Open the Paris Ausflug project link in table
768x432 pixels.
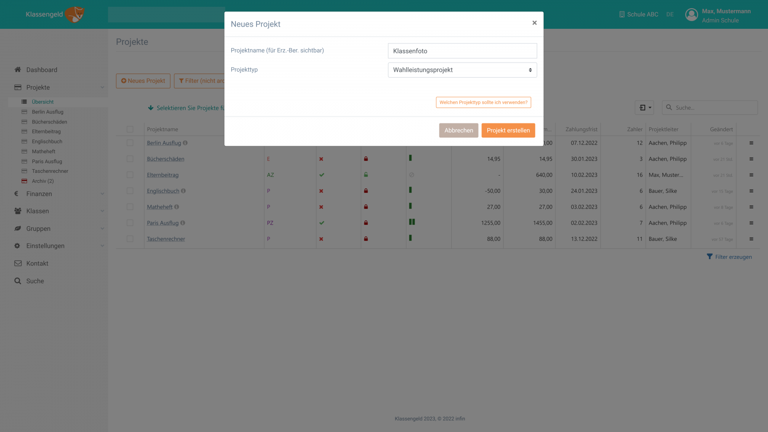163,223
